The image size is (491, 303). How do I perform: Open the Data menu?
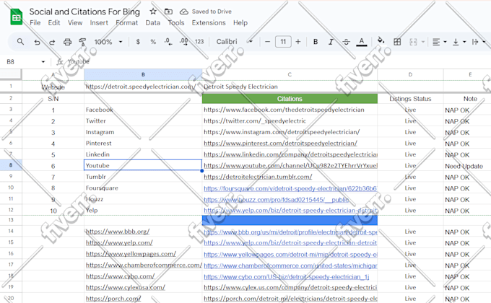coord(153,23)
